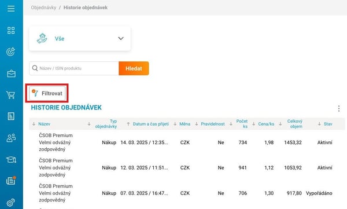Open the Filtrovat filter button

(47, 93)
